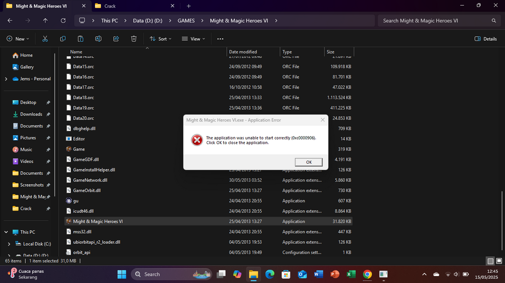Select the orbit_api configuration file
The image size is (505, 283).
coord(81,252)
